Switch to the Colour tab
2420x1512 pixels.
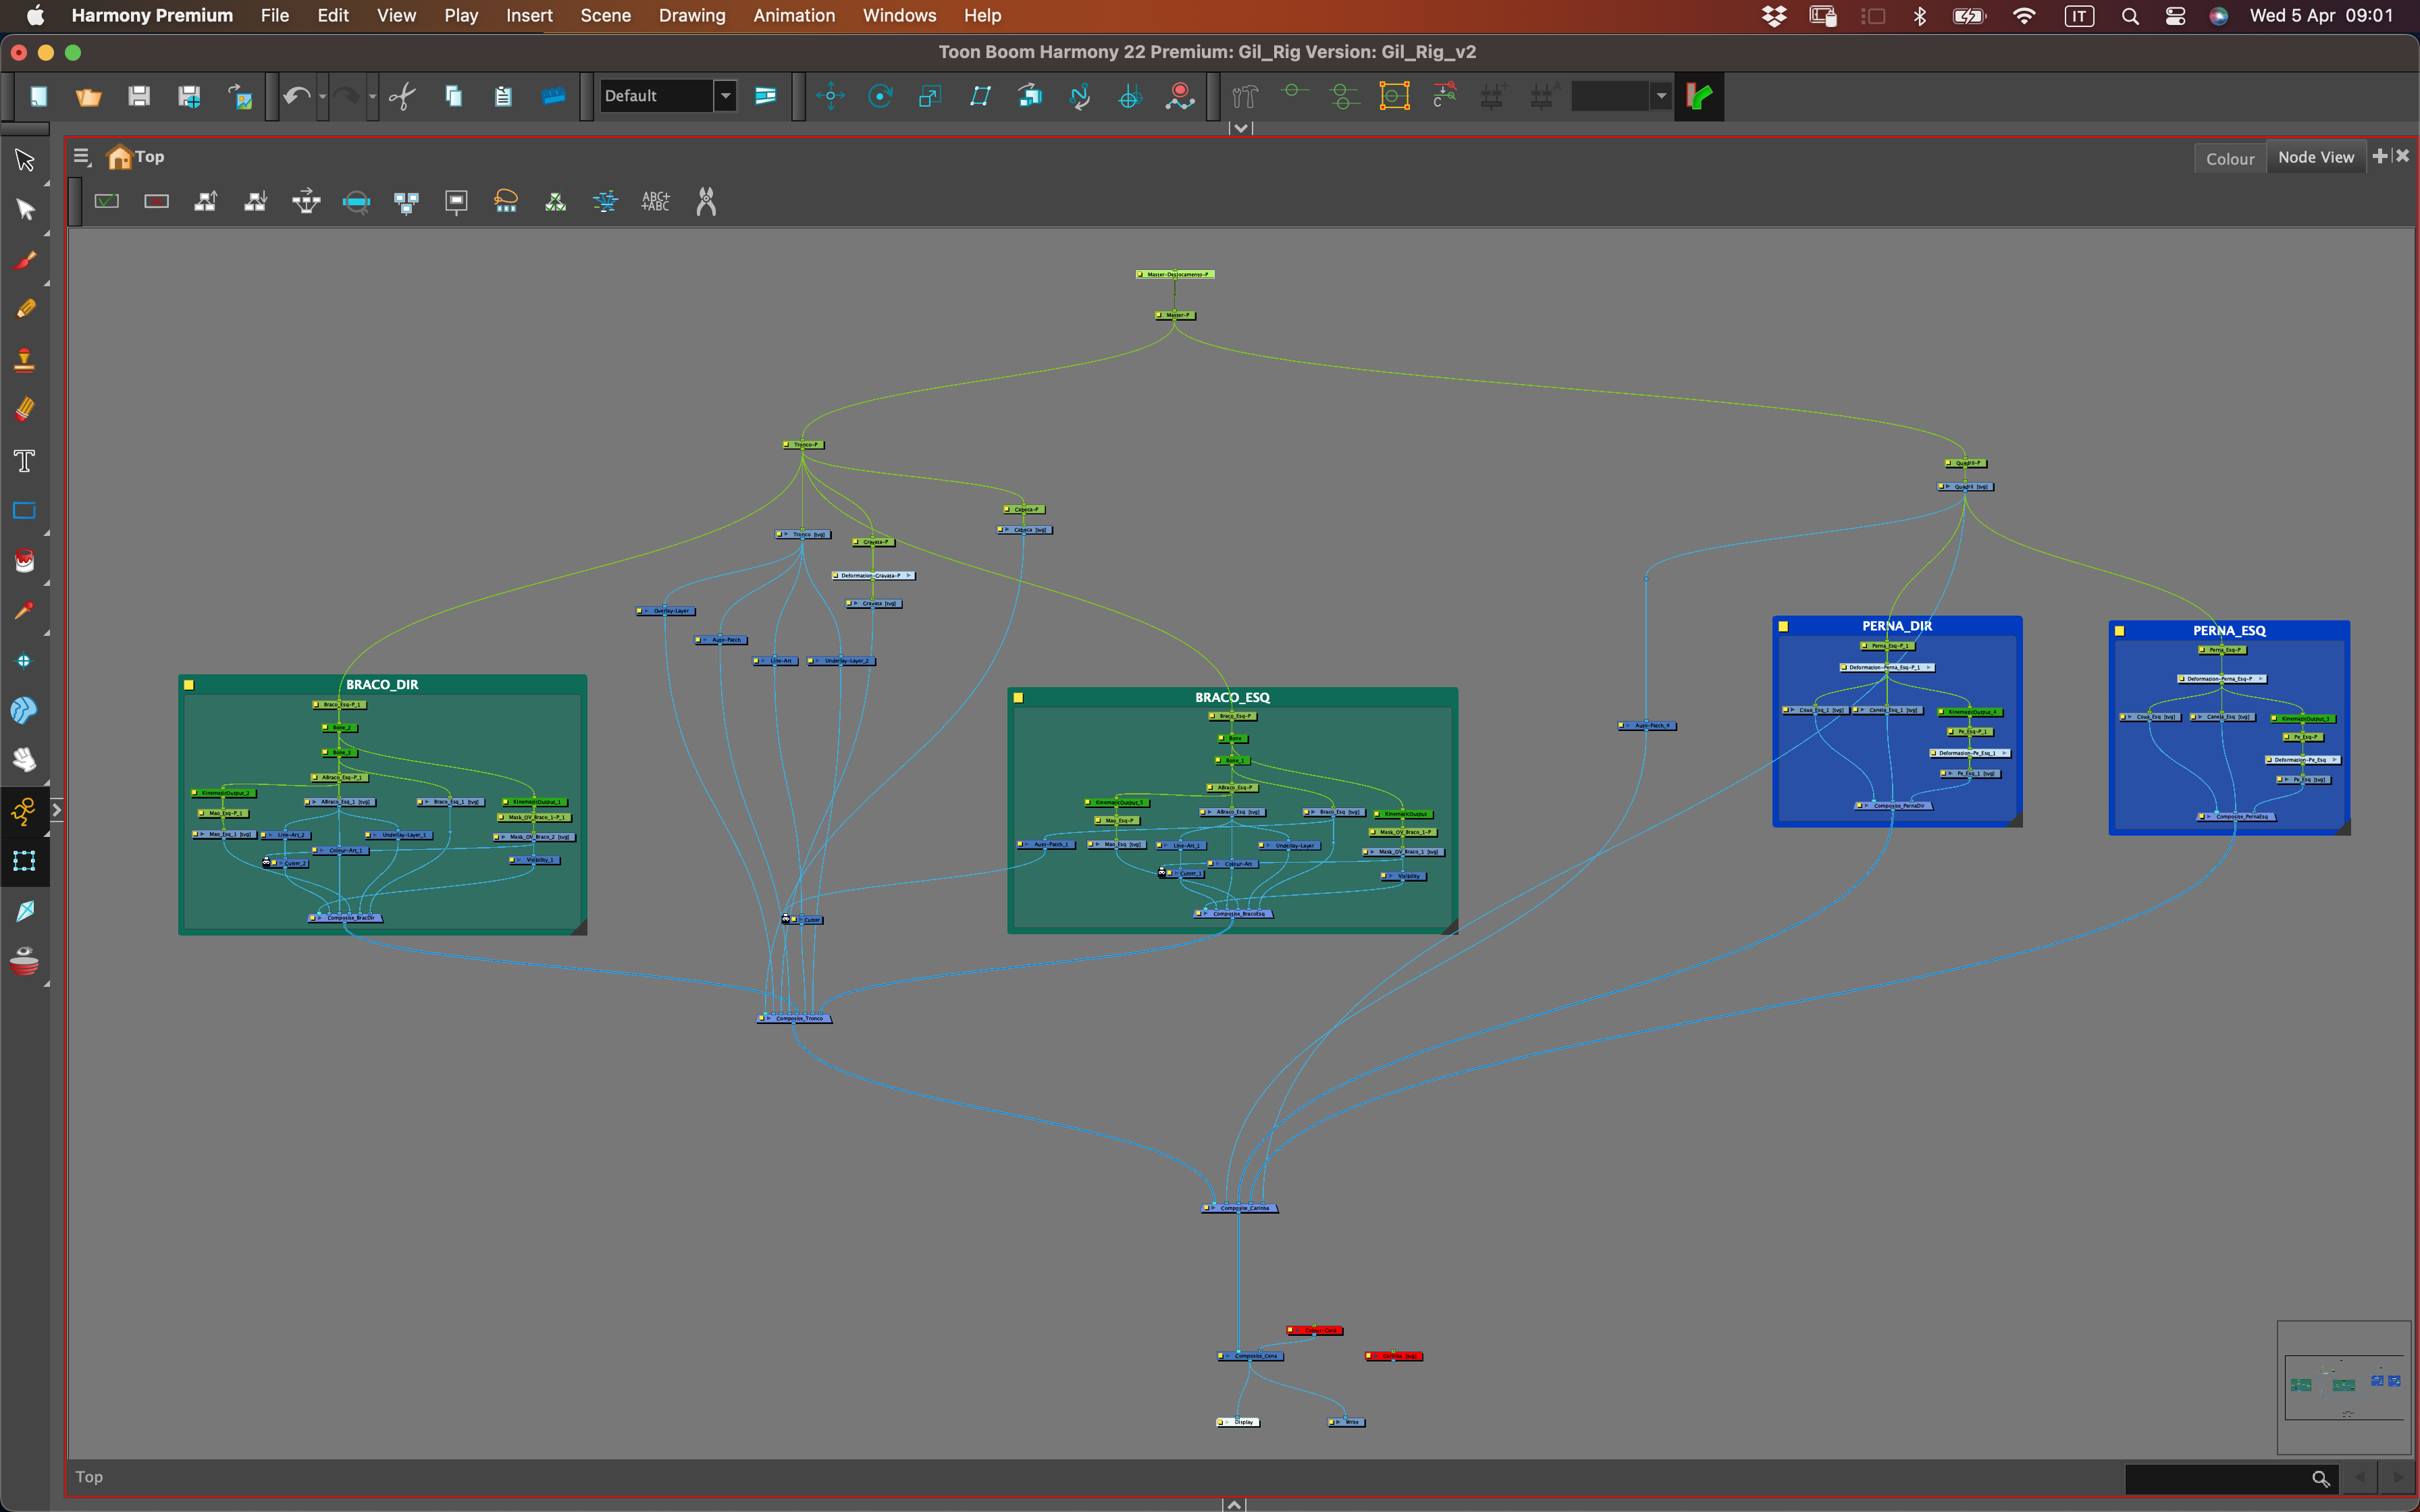(2229, 157)
